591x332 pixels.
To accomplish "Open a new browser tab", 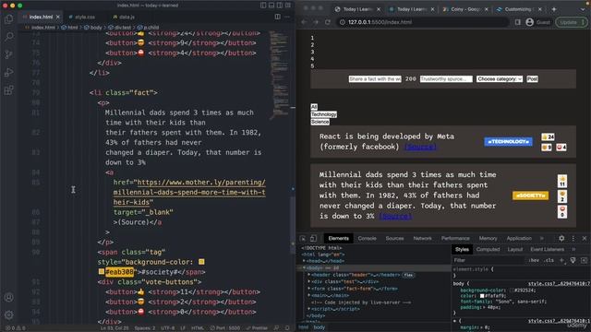I will click(x=554, y=9).
